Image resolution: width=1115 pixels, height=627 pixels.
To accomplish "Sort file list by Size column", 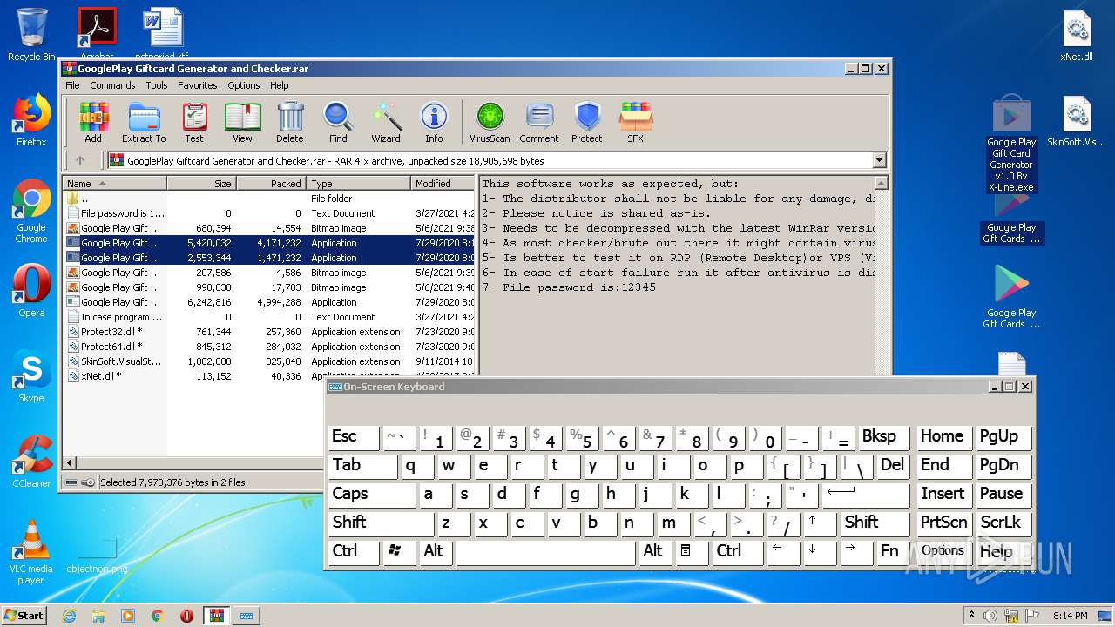I will (201, 183).
